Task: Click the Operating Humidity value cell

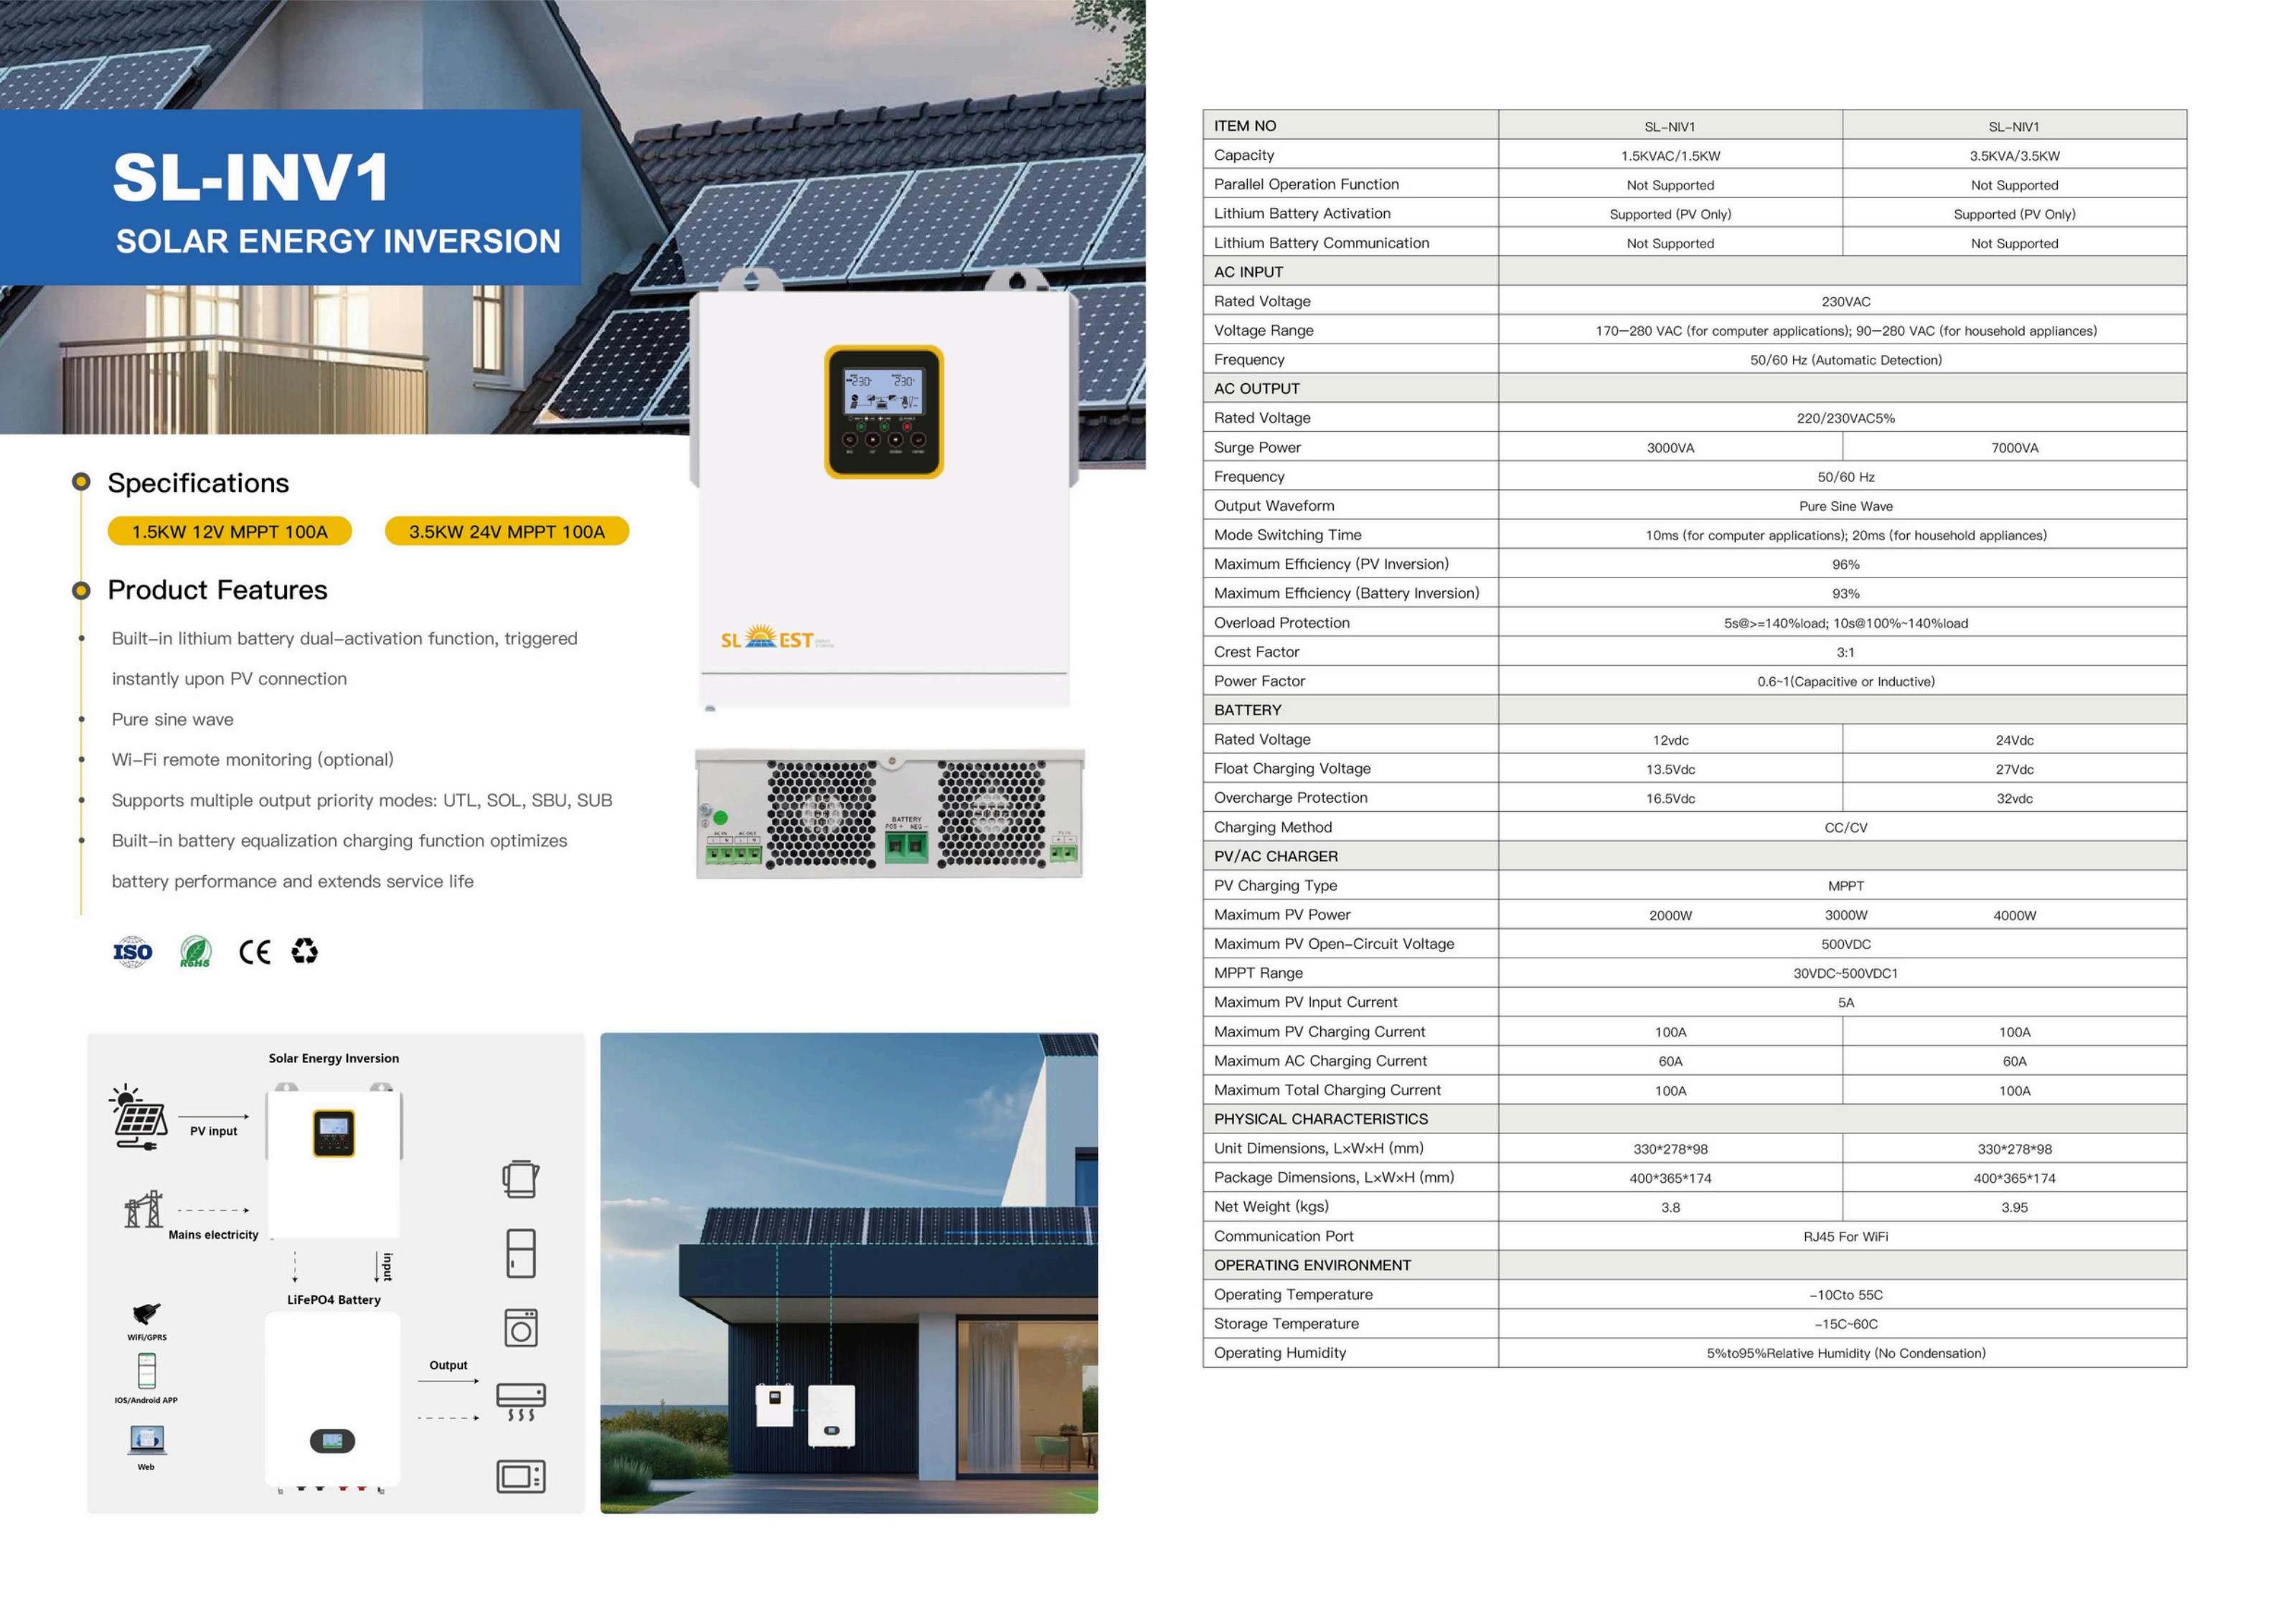Action: [x=1842, y=1352]
